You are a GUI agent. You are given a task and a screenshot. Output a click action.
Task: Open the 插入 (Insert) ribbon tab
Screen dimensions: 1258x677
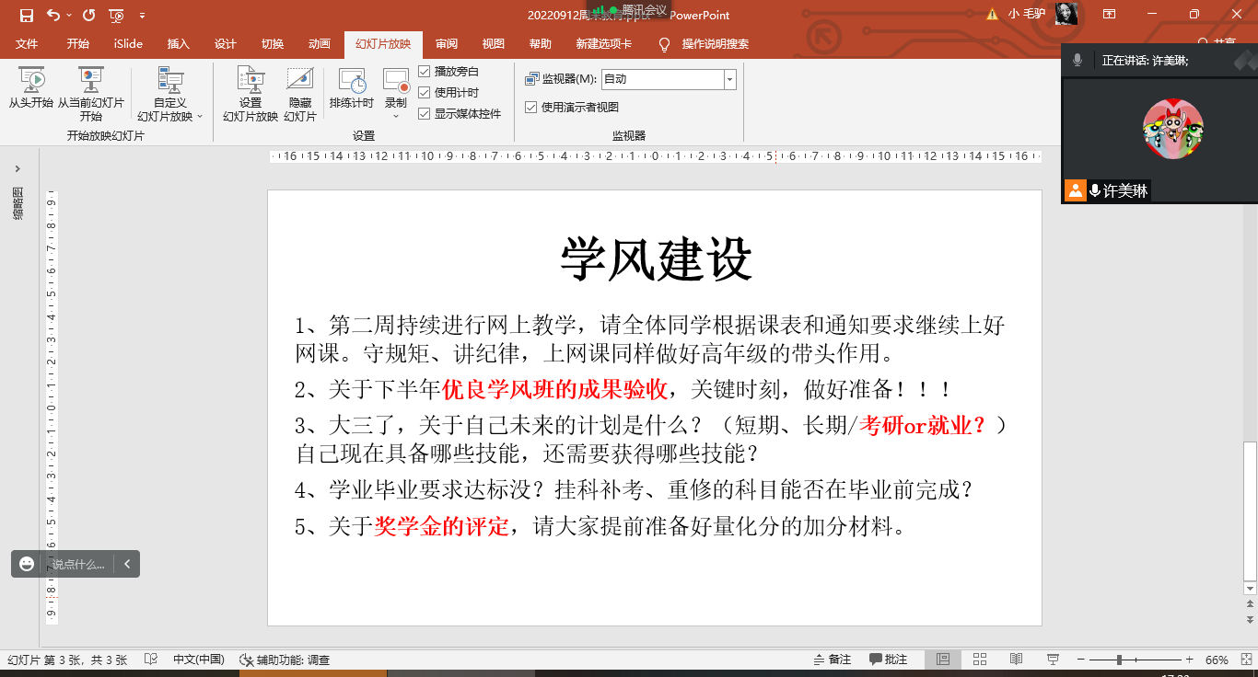tap(178, 44)
